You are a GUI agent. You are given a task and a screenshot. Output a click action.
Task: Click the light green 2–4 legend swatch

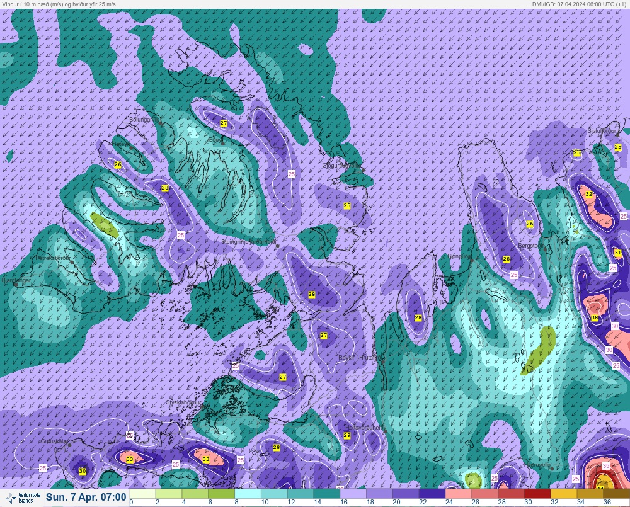(169, 494)
